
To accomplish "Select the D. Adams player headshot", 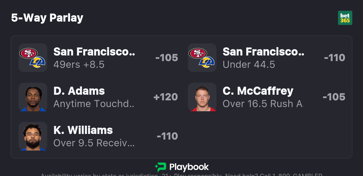I will point(33,97).
